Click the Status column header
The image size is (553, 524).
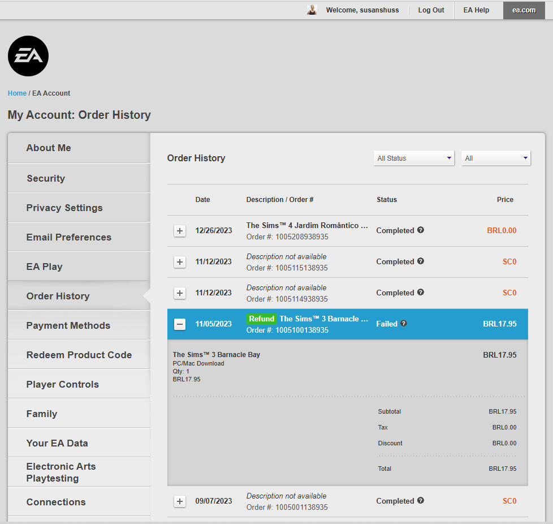(387, 200)
